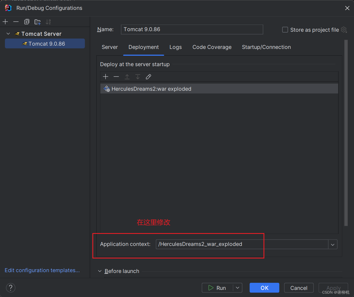
Task: Open the Logs tab
Action: 175,47
